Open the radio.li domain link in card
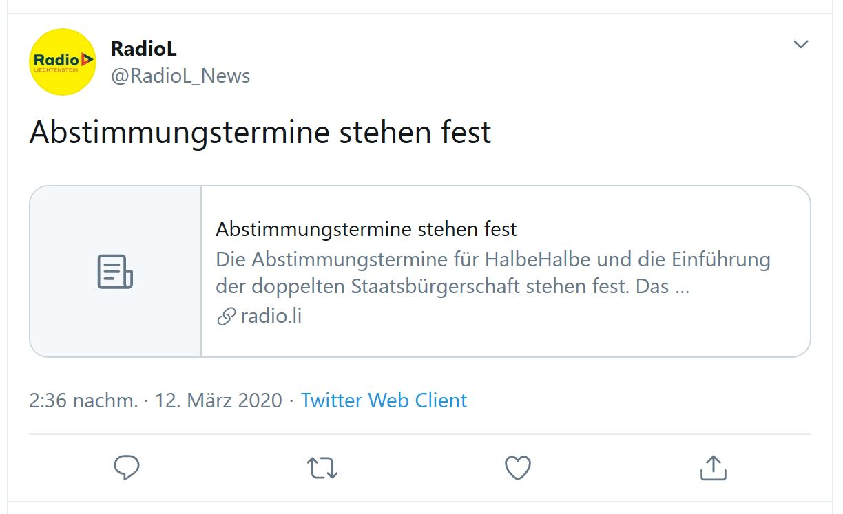 pyautogui.click(x=271, y=317)
